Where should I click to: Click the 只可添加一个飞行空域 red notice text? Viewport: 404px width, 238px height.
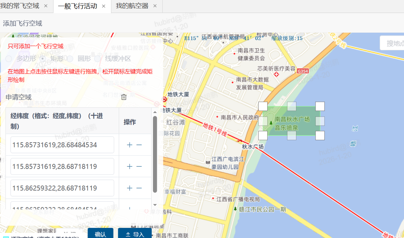click(x=36, y=46)
